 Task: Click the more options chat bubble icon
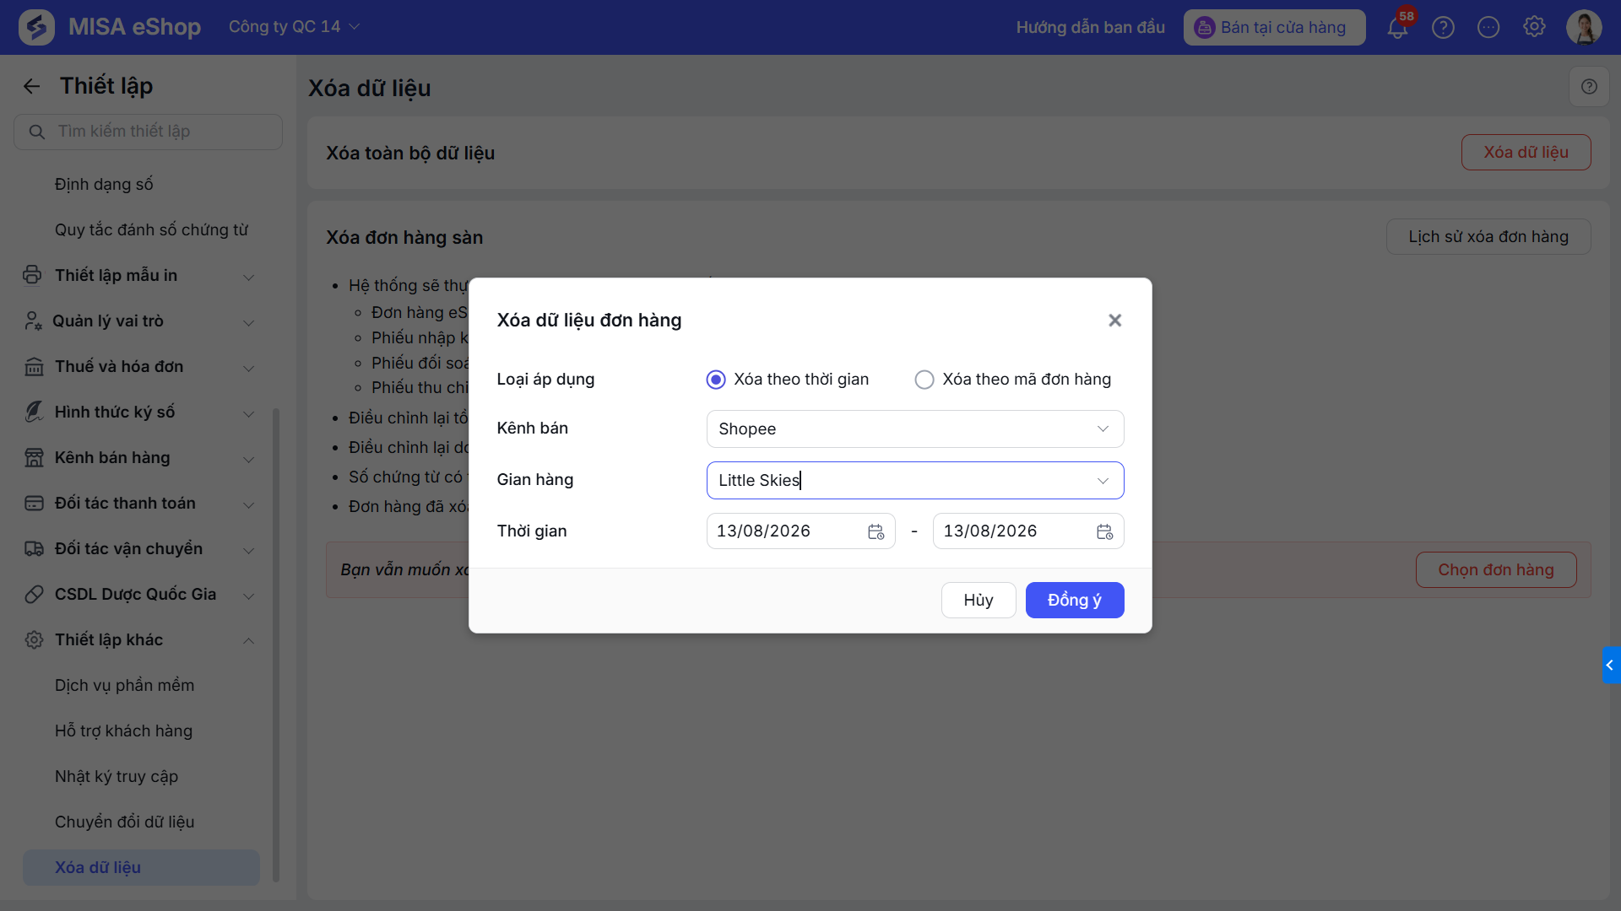tap(1488, 28)
